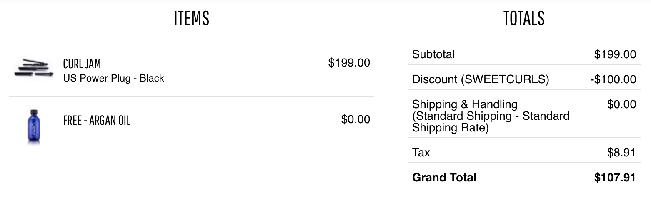This screenshot has height=198, width=651.
Task: Open the CURL JAM product title
Action: (x=82, y=64)
